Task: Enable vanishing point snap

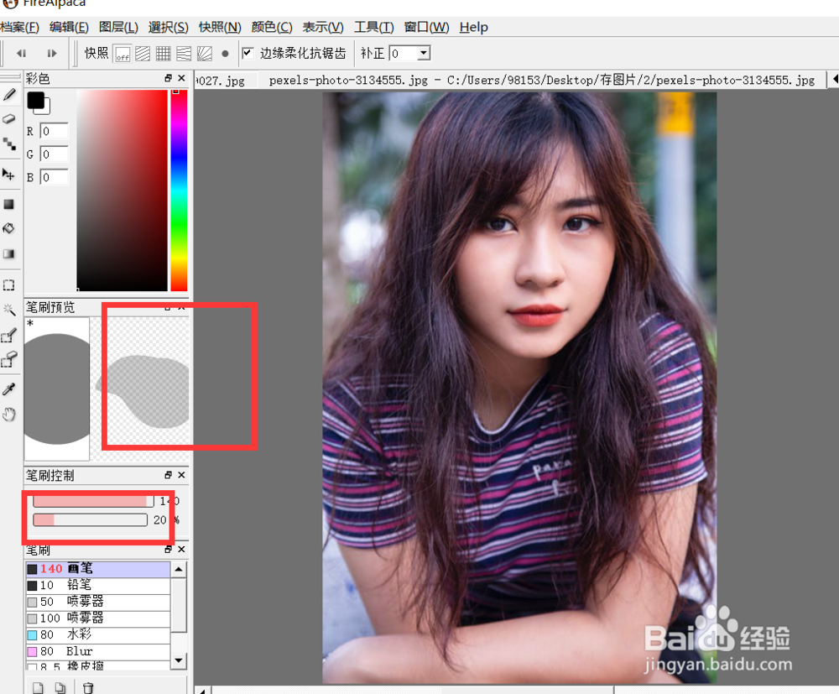Action: (x=184, y=54)
